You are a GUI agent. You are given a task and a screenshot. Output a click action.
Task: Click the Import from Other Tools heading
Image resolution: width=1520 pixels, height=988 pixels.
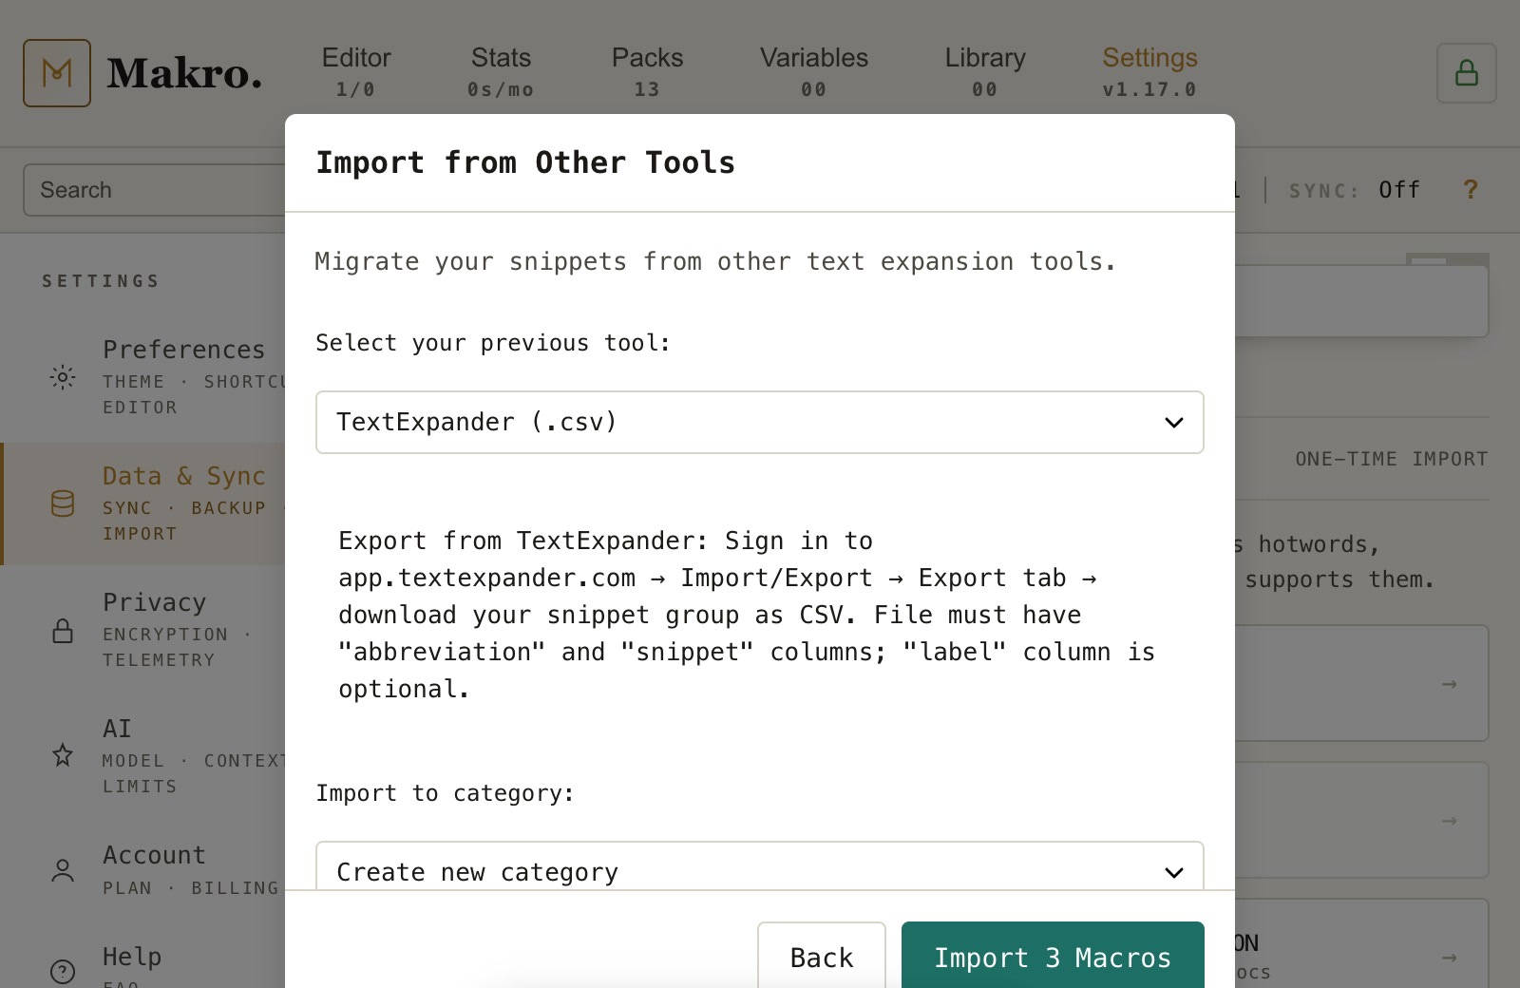pyautogui.click(x=525, y=162)
